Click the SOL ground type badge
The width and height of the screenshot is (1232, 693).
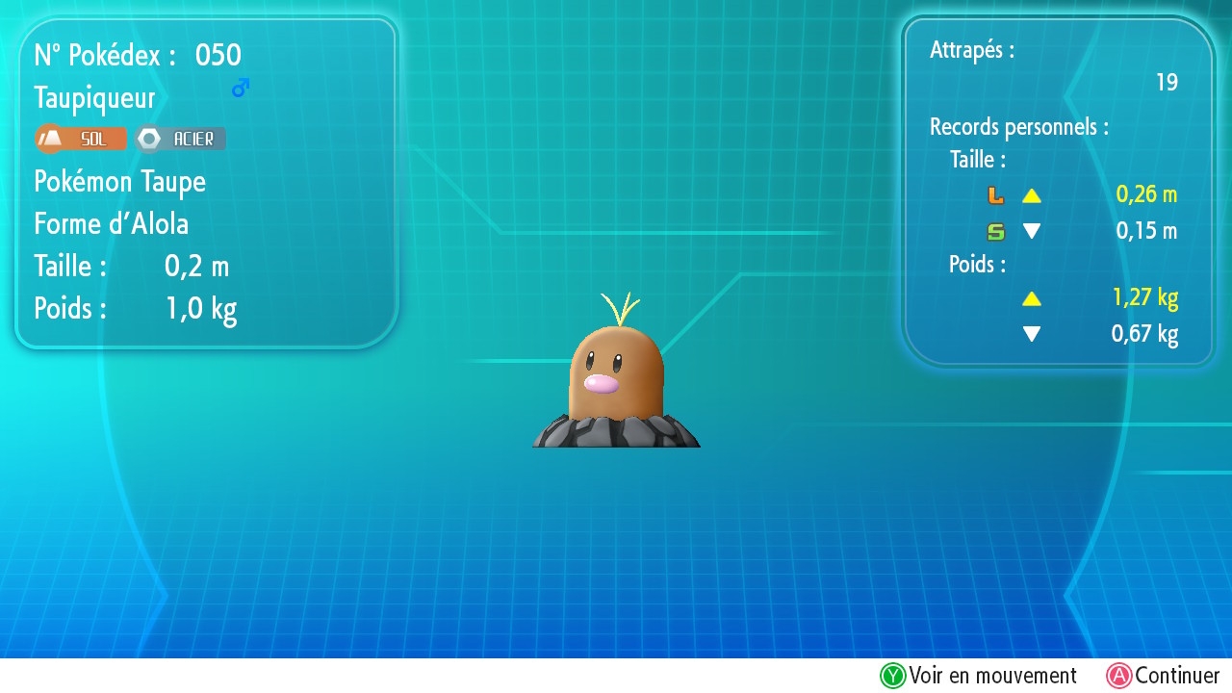tap(81, 139)
